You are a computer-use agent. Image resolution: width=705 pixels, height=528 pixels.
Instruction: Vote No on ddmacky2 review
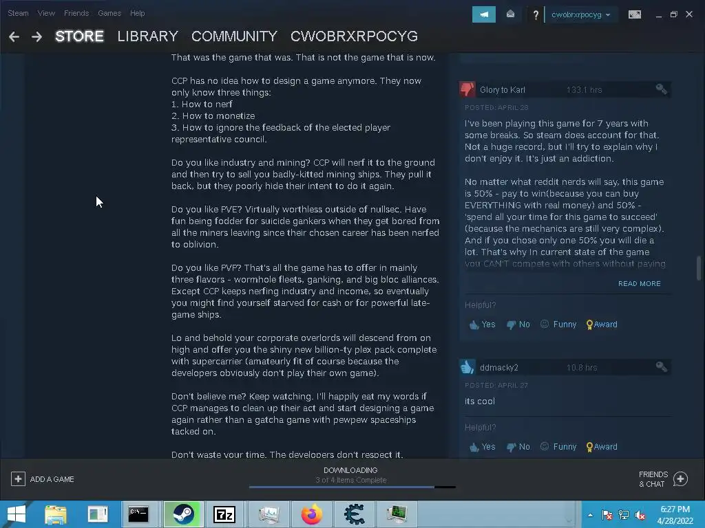(x=518, y=447)
